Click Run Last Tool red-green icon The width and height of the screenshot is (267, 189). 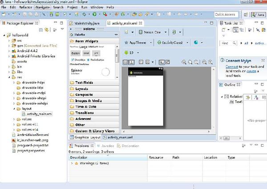105,14
